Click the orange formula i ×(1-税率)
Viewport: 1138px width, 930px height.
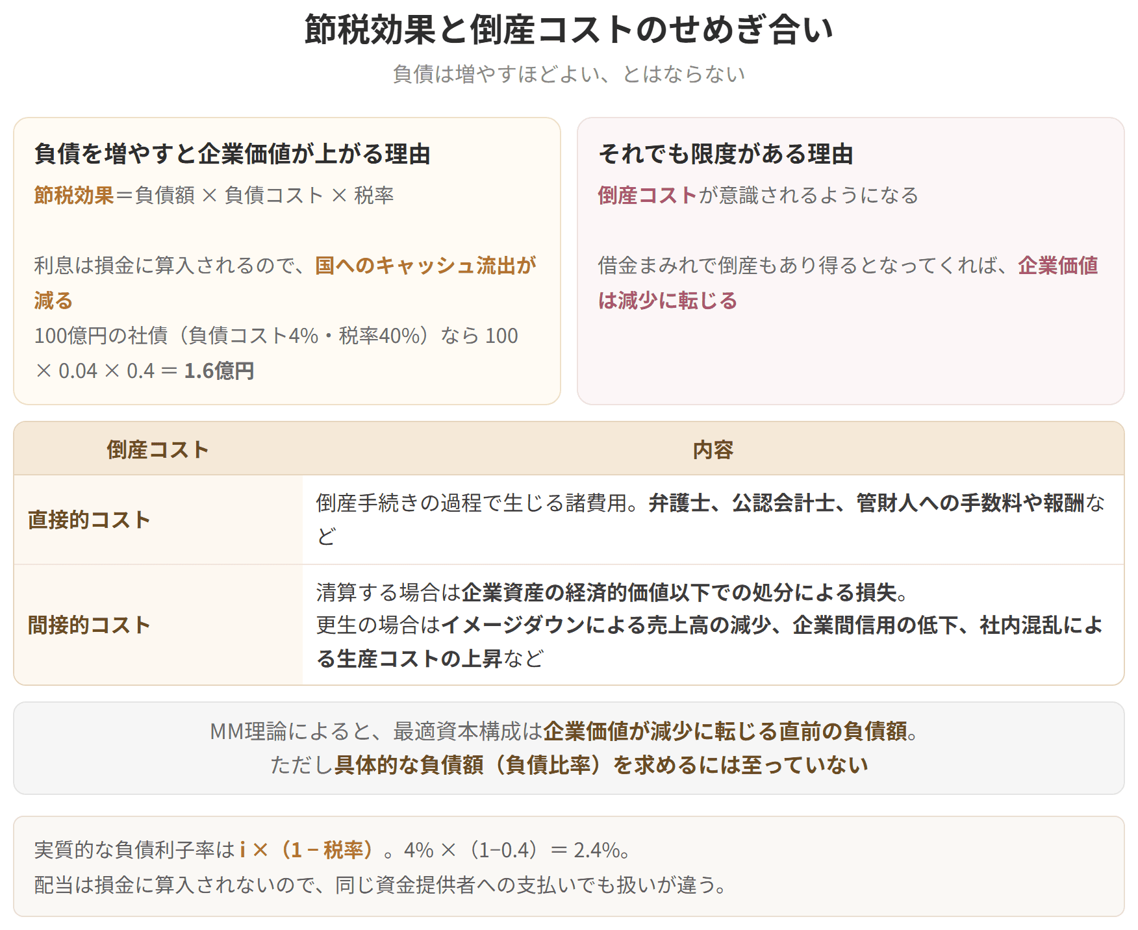pos(307,849)
